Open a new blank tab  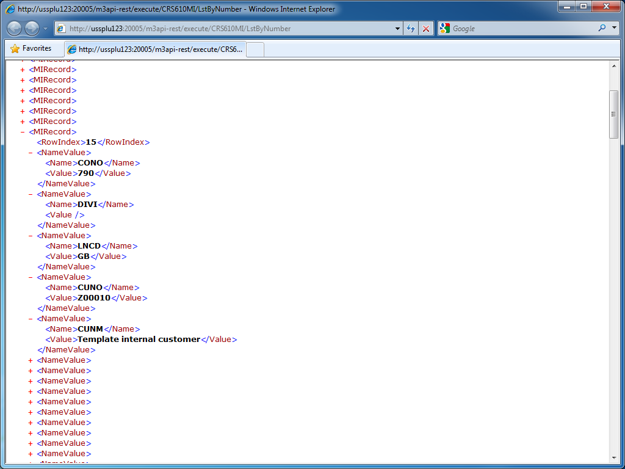[x=255, y=49]
